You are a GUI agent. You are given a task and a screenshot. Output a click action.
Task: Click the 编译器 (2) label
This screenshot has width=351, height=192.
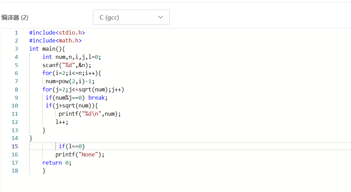(15, 17)
